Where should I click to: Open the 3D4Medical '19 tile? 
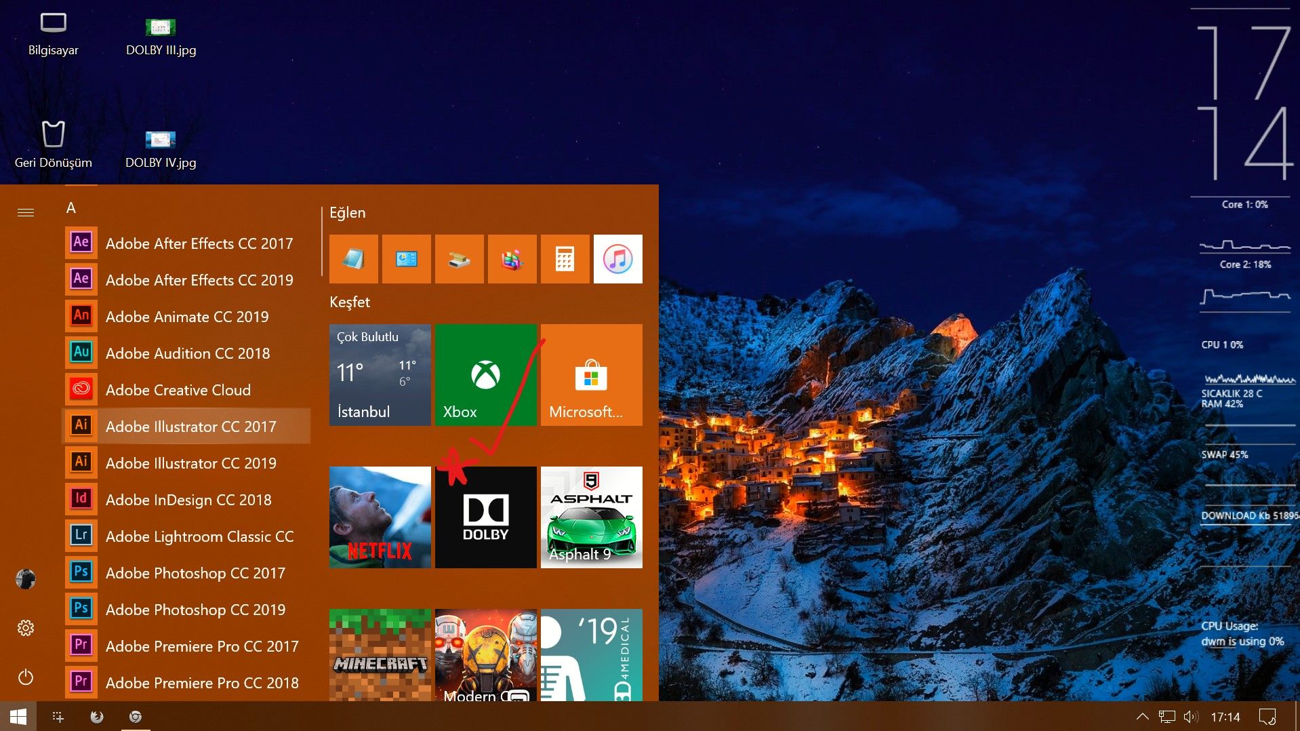point(592,655)
